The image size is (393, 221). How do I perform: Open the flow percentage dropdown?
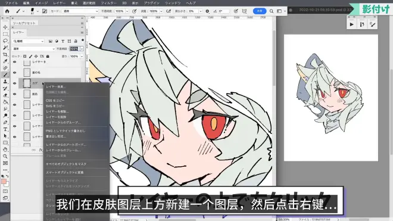click(x=161, y=11)
